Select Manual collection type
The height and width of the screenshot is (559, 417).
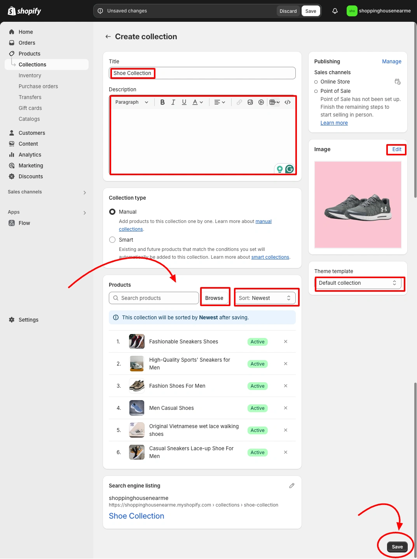tap(112, 212)
